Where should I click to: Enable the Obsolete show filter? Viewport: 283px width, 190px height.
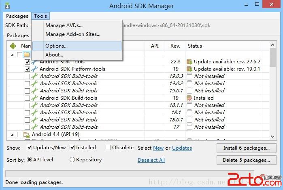[108, 148]
